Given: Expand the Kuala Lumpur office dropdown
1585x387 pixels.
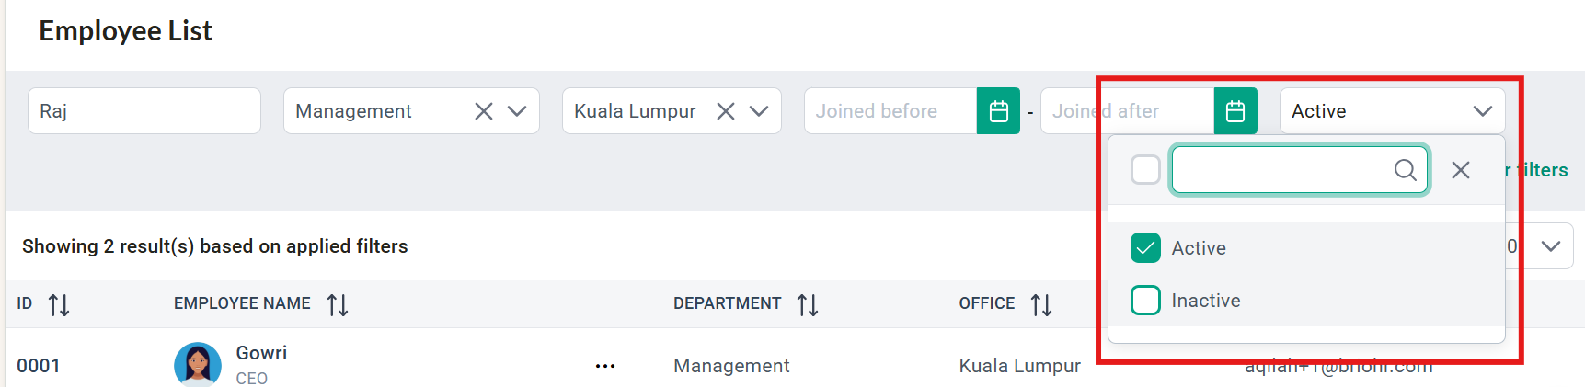Looking at the screenshot, I should click(759, 111).
